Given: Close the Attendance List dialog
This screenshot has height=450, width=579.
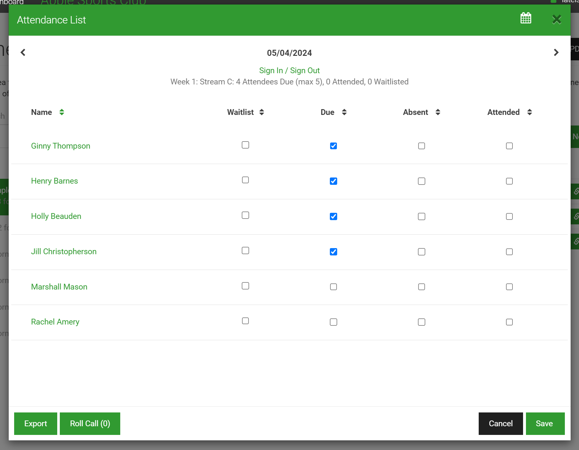Looking at the screenshot, I should tap(556, 19).
